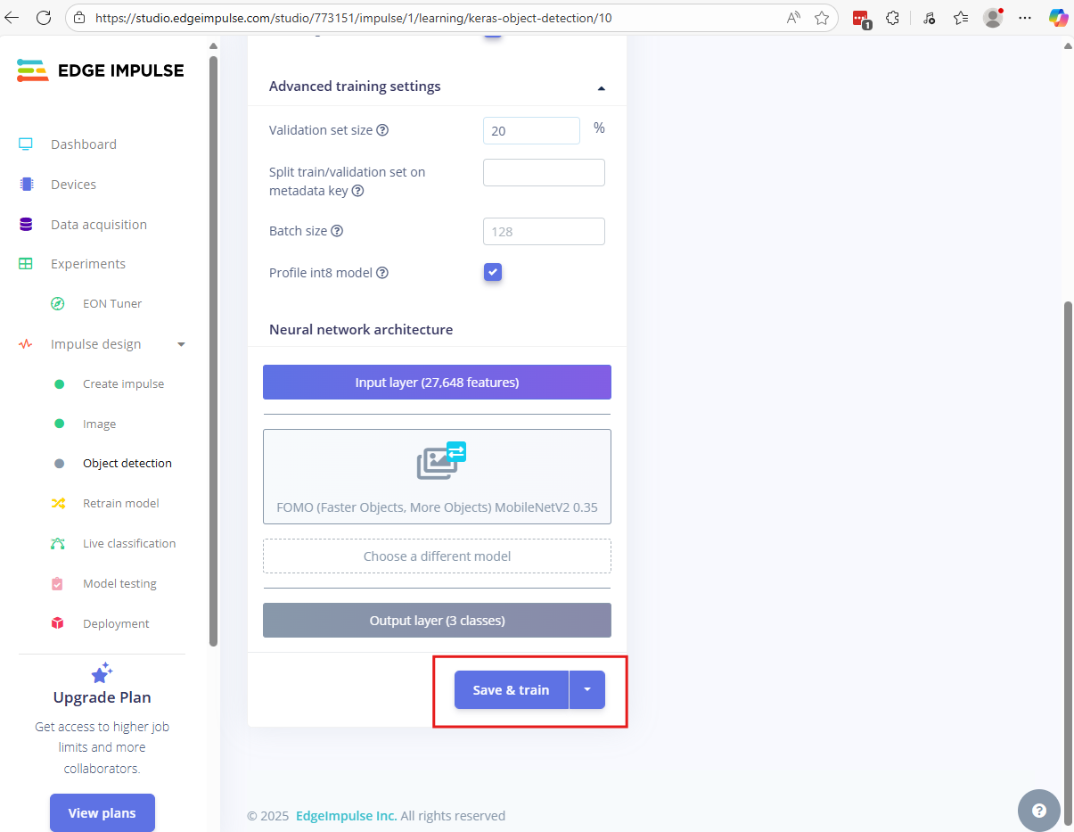Open the Model testing page
The height and width of the screenshot is (832, 1074).
point(119,584)
